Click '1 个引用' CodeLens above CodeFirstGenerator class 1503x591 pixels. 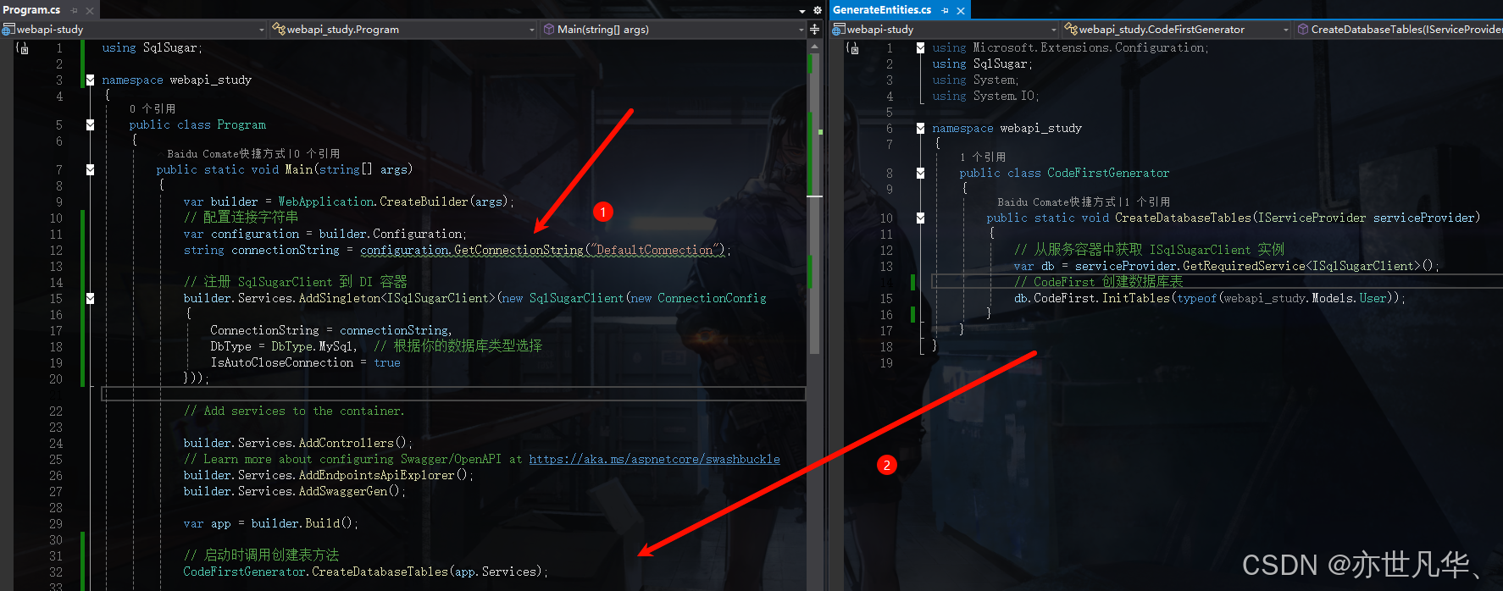pyautogui.click(x=983, y=157)
